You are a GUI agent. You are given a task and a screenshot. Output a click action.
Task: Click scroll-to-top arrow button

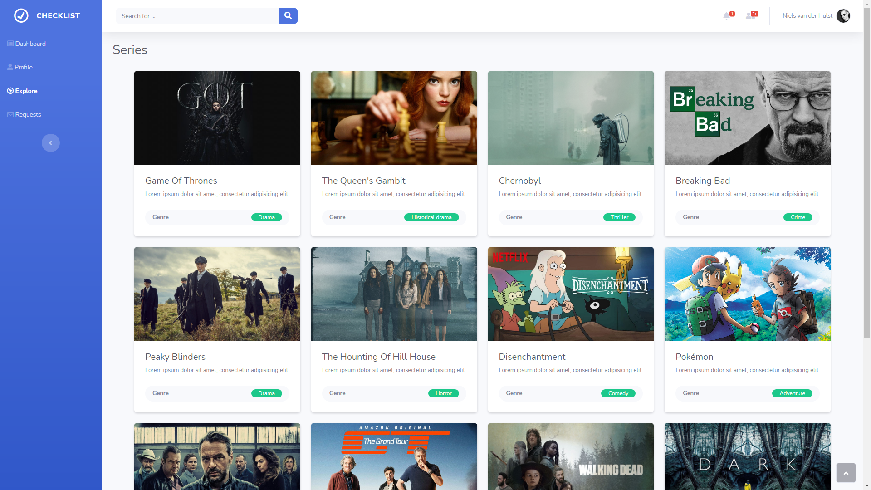coord(846,473)
